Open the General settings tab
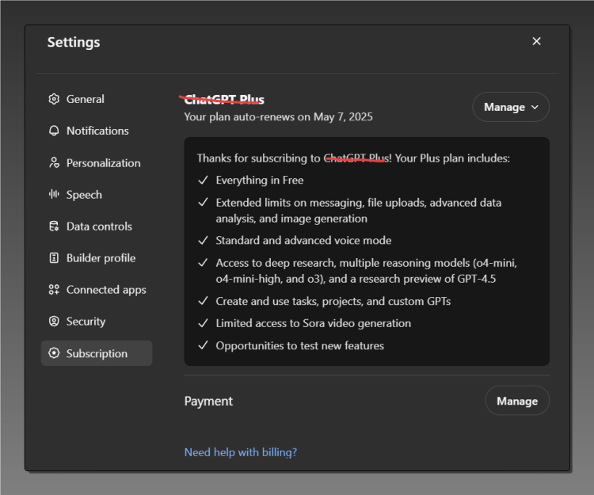This screenshot has height=495, width=594. (97, 99)
